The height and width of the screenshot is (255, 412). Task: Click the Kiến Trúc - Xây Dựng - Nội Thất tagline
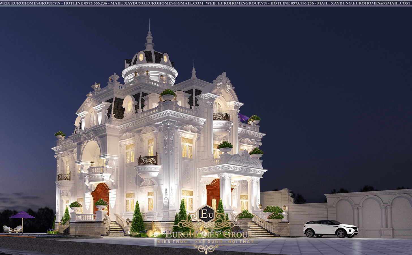205,242
